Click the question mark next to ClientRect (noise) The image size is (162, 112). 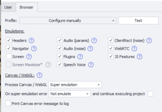pos(149,41)
